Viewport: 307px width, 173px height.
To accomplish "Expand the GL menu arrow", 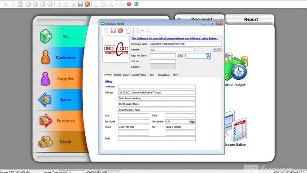I will click(x=84, y=37).
